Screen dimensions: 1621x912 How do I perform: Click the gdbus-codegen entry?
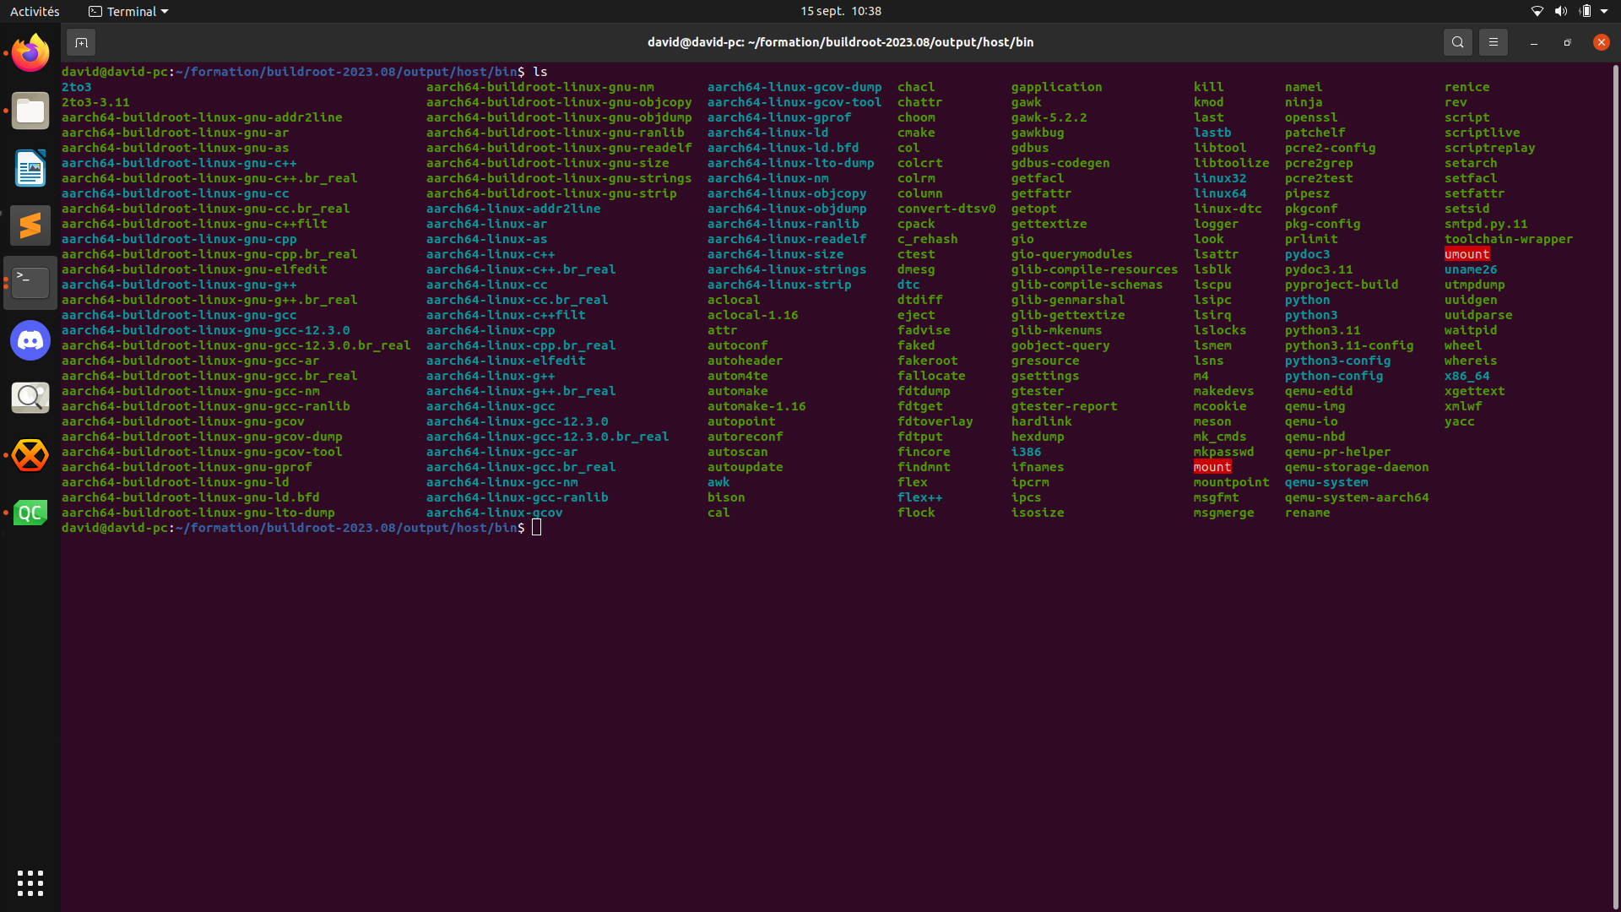[x=1060, y=163]
